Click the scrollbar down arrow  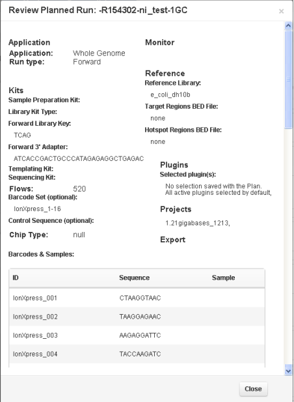[x=288, y=371]
